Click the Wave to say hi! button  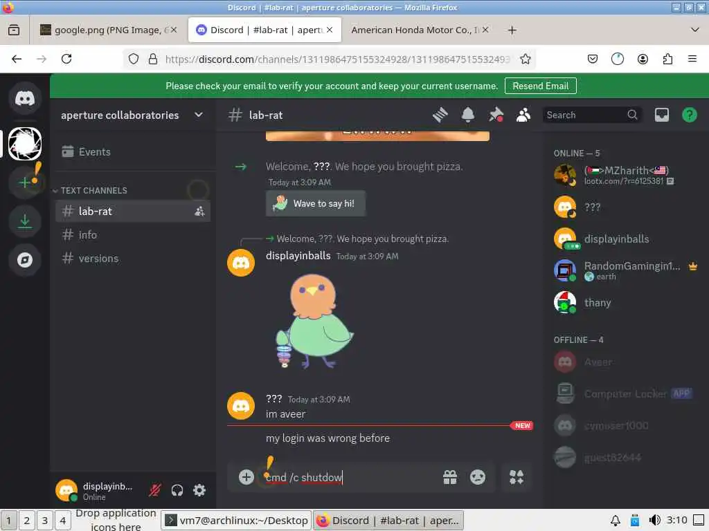316,204
